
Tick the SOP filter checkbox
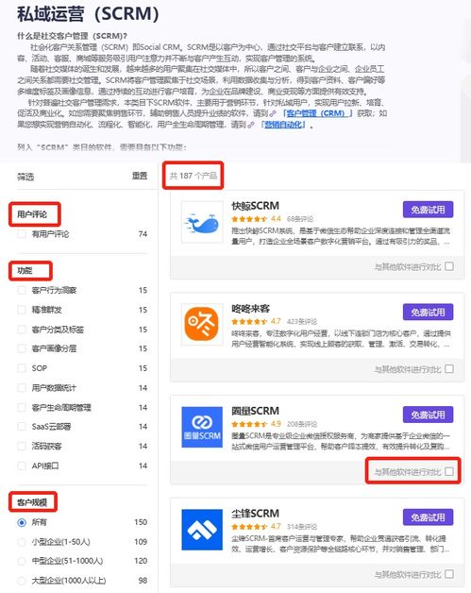click(x=22, y=368)
